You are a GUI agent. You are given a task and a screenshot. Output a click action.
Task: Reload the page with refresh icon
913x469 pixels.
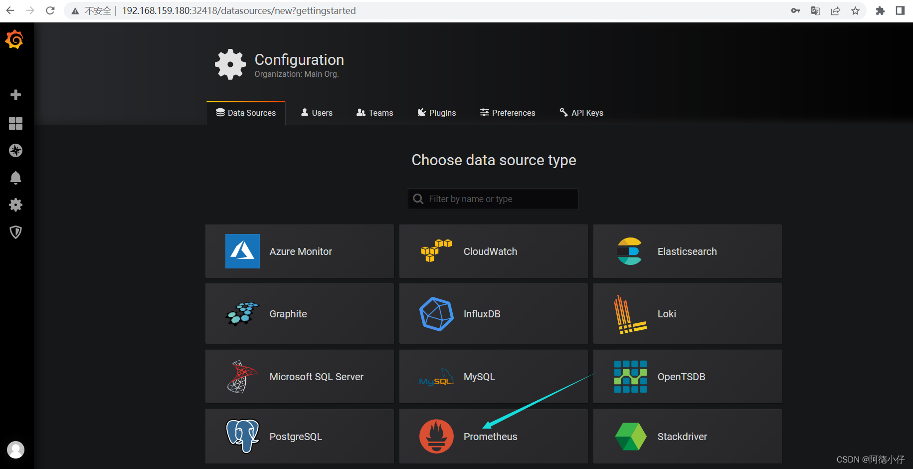click(50, 10)
